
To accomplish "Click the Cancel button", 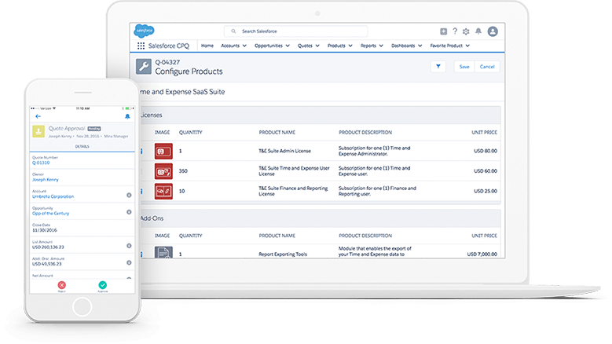I will (x=487, y=67).
